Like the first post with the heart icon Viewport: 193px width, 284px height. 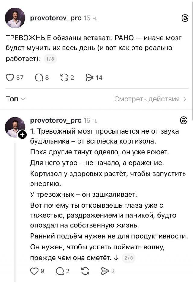pos(9,77)
